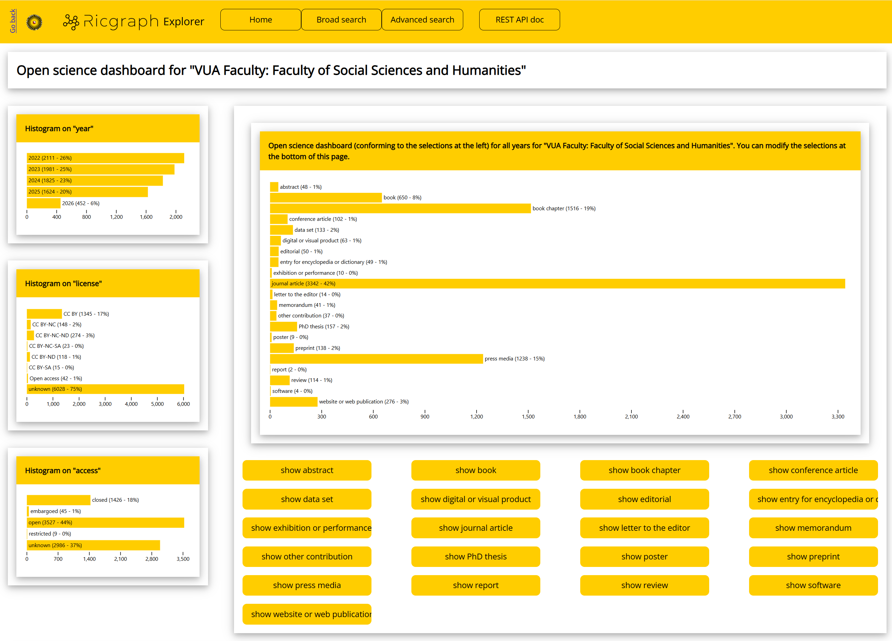Click the editorial (50 - 1%) label

coord(301,251)
